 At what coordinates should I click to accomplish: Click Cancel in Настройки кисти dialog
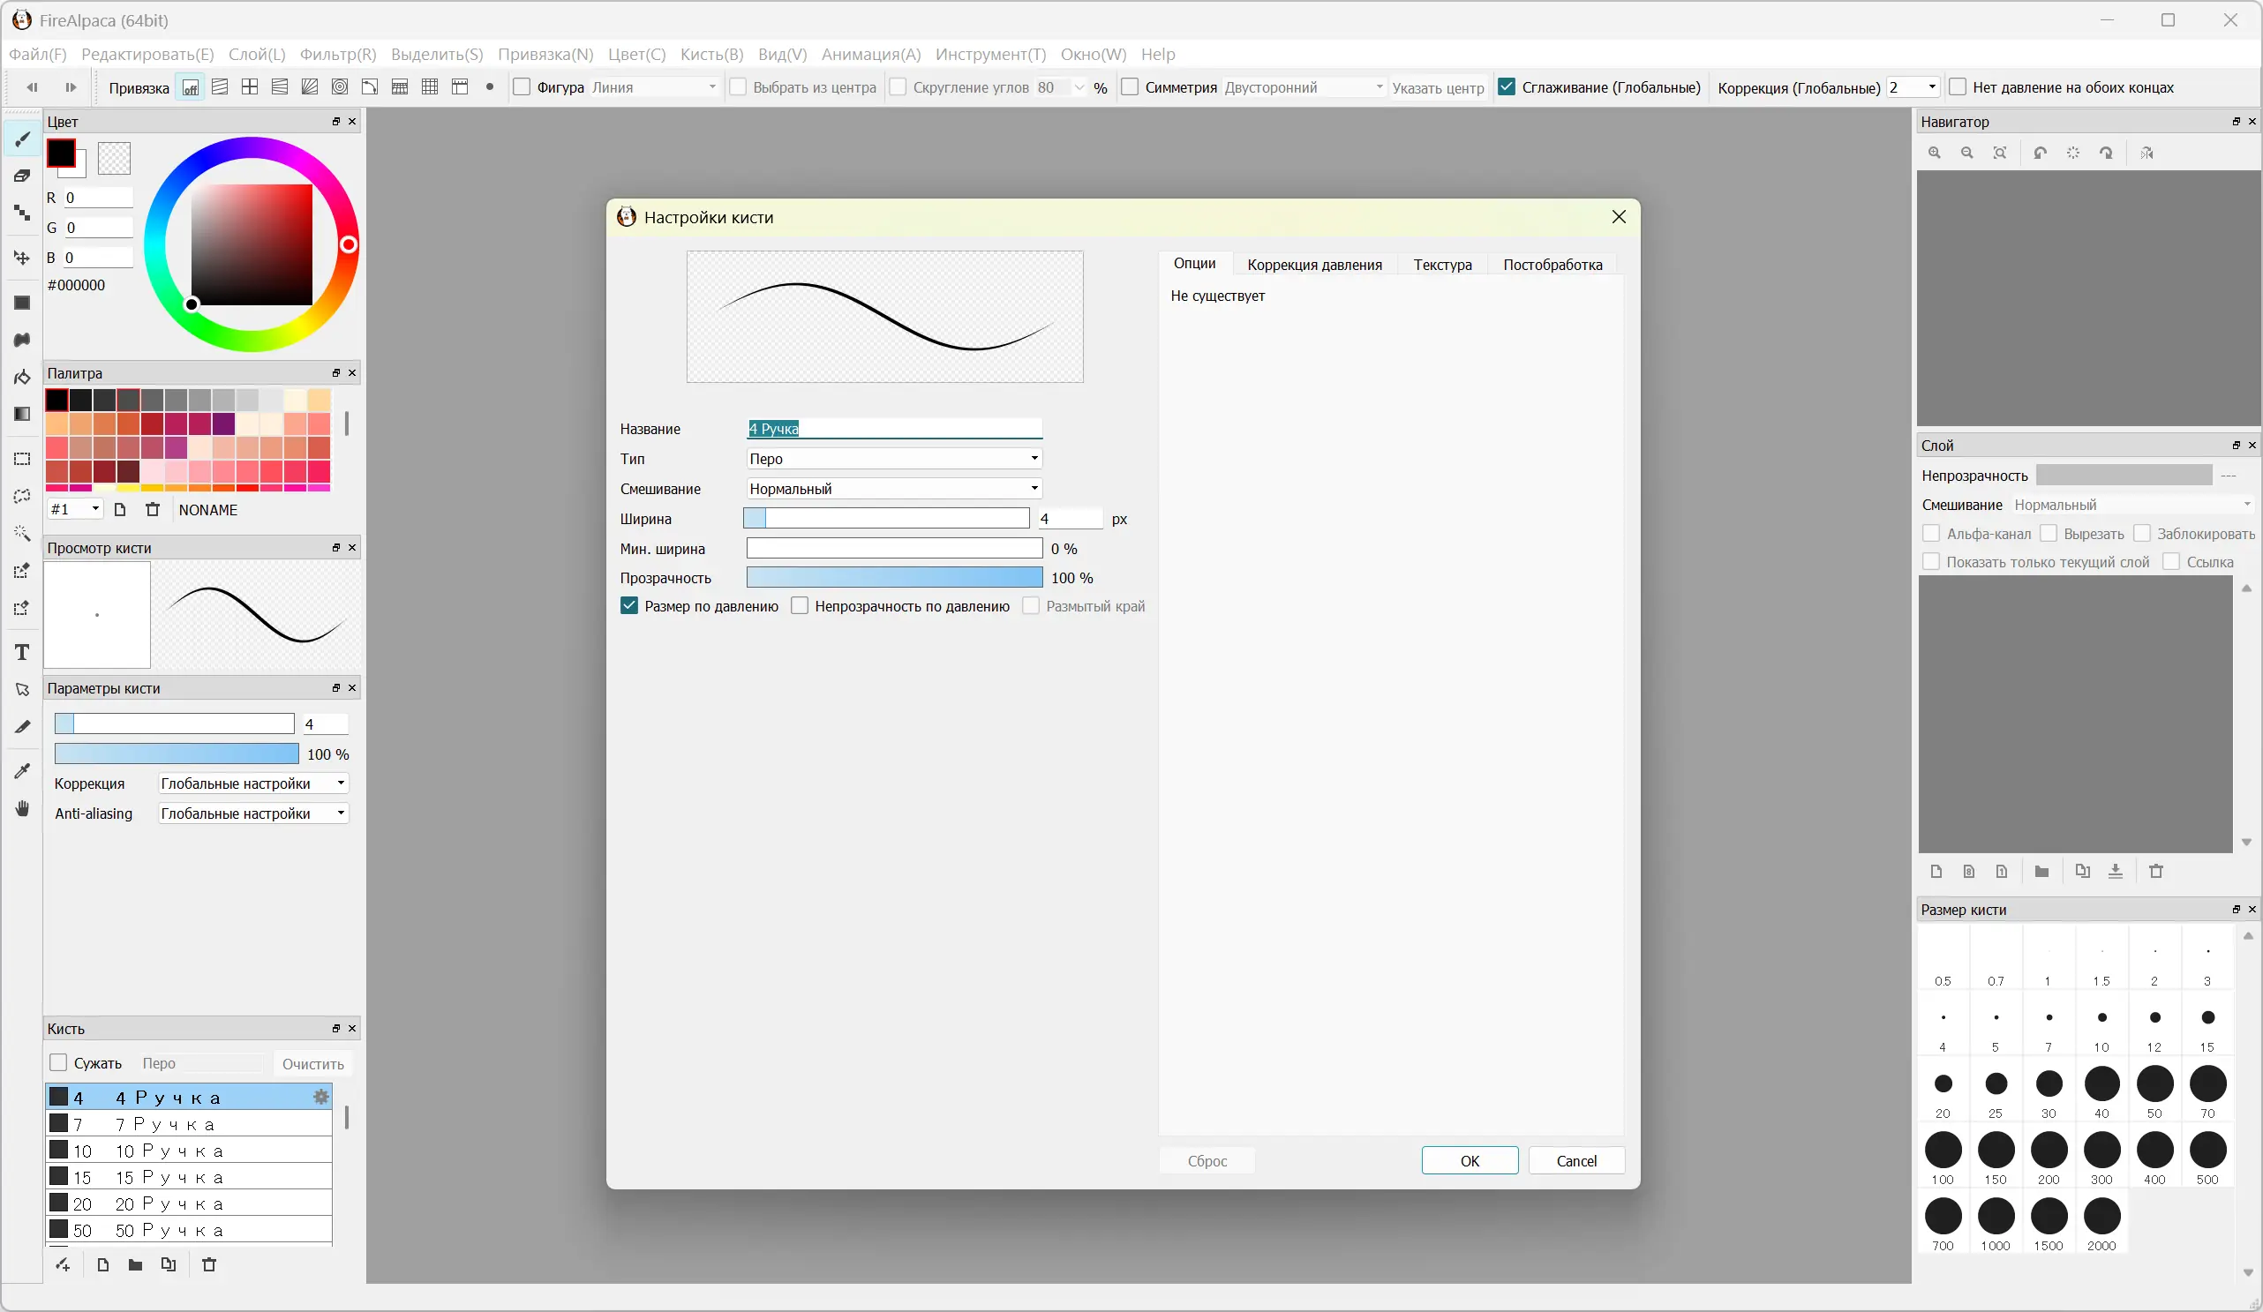[1575, 1160]
